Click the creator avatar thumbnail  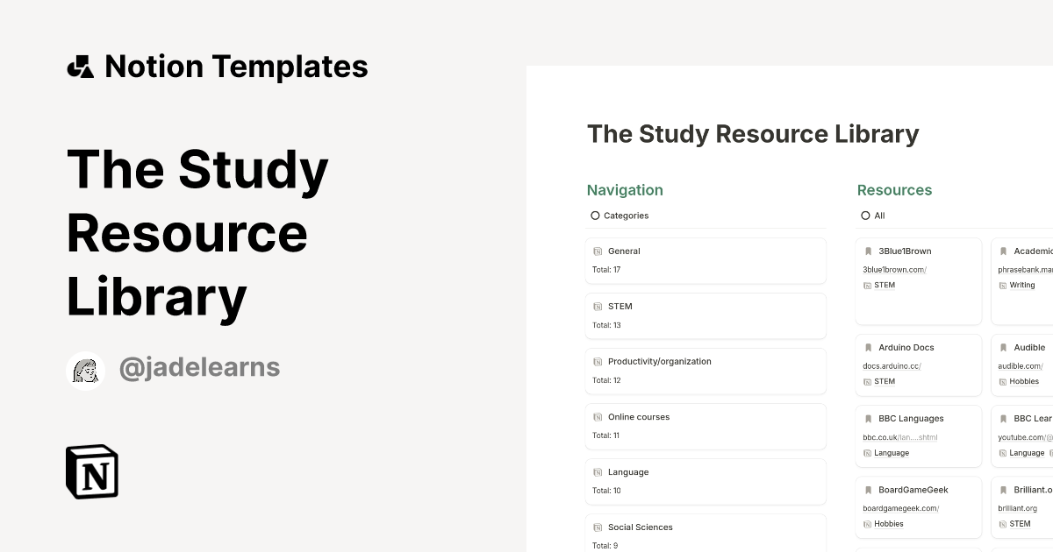click(x=85, y=367)
